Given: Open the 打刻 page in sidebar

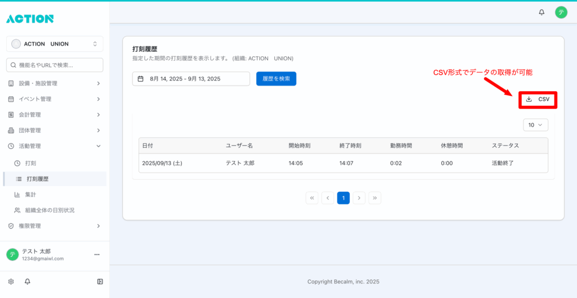Looking at the screenshot, I should (31, 163).
